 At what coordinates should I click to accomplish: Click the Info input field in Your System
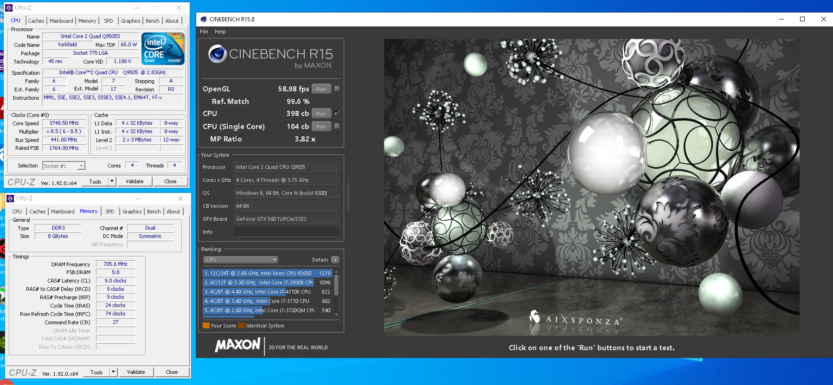click(x=286, y=232)
